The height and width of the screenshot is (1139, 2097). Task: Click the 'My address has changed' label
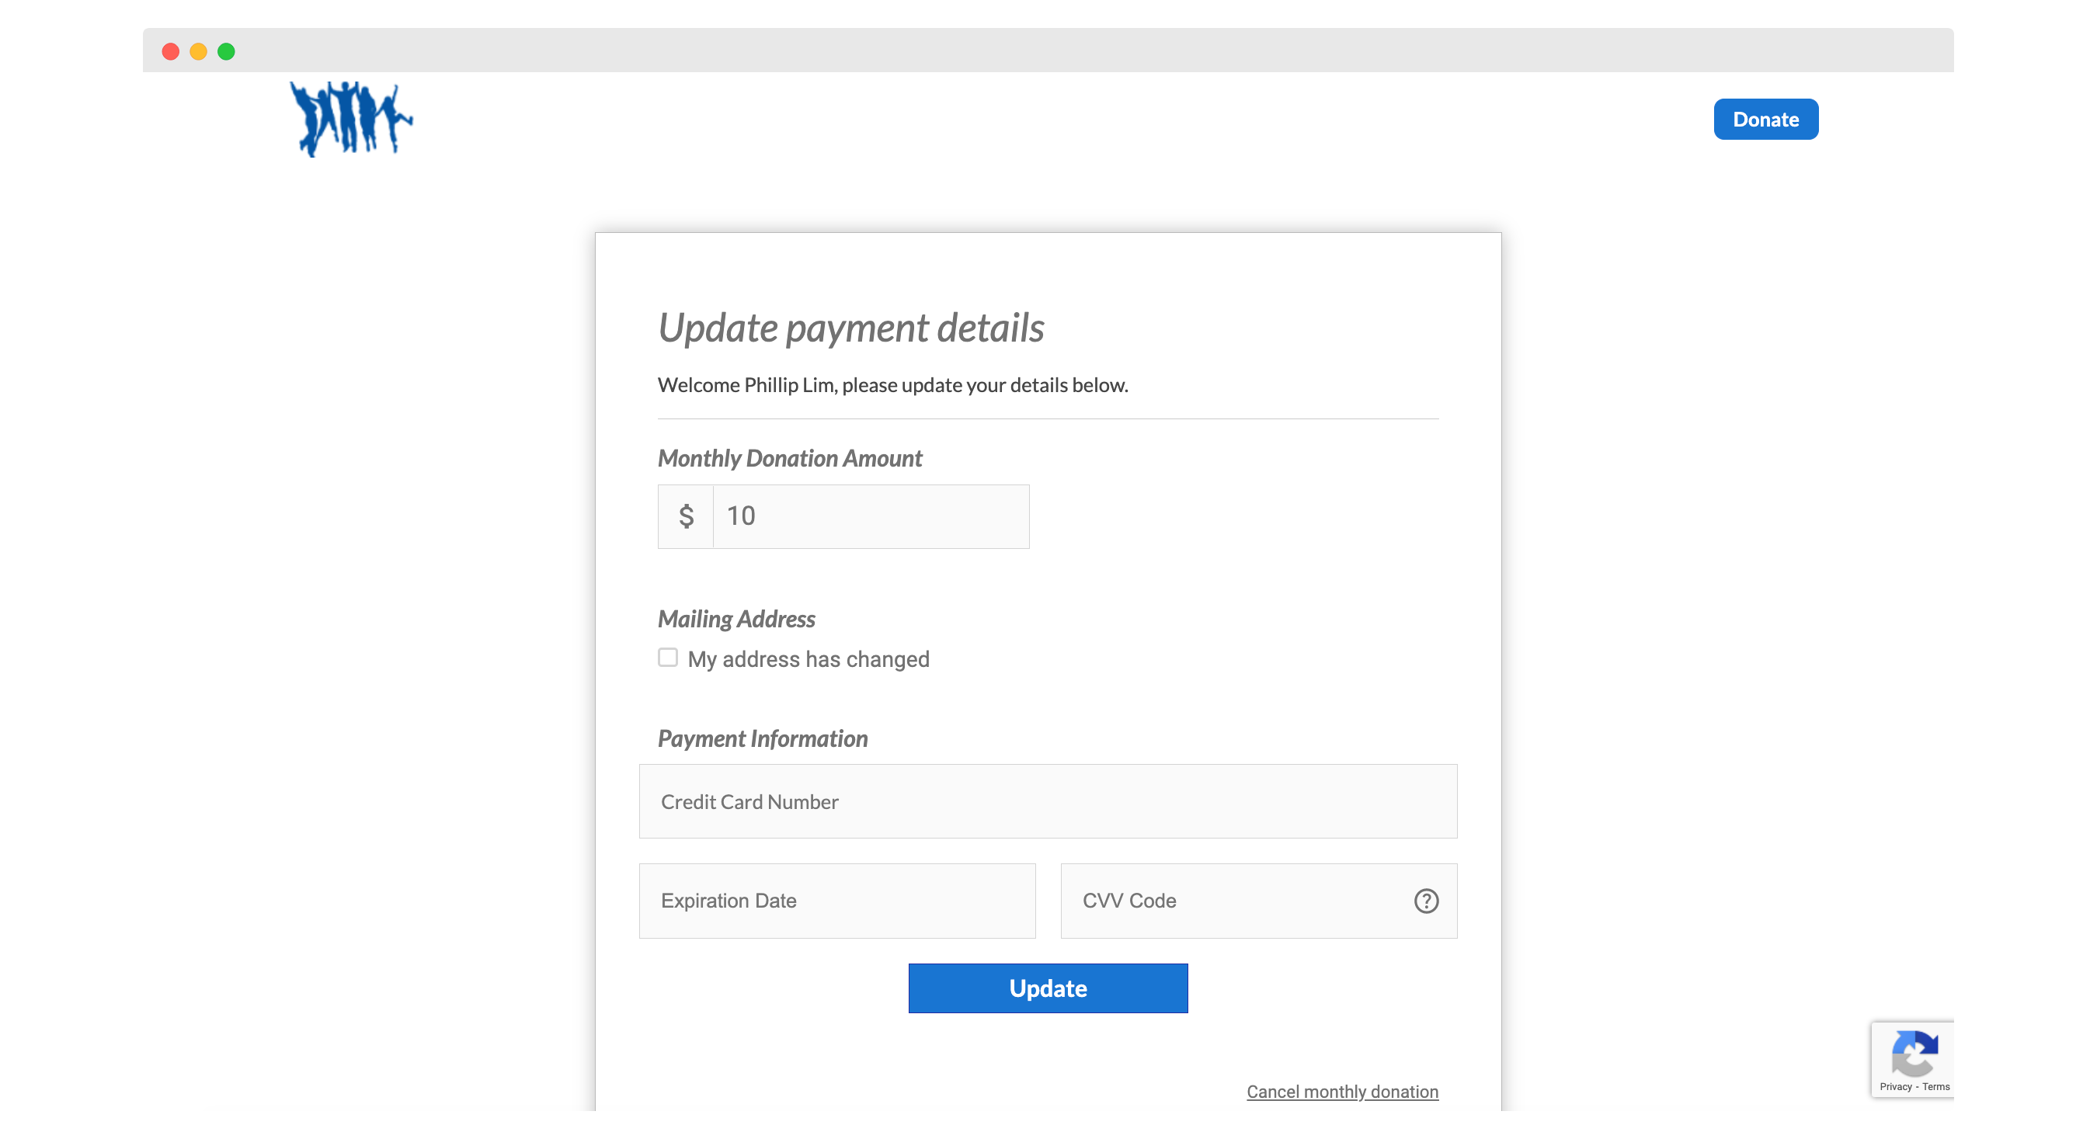[x=808, y=659]
